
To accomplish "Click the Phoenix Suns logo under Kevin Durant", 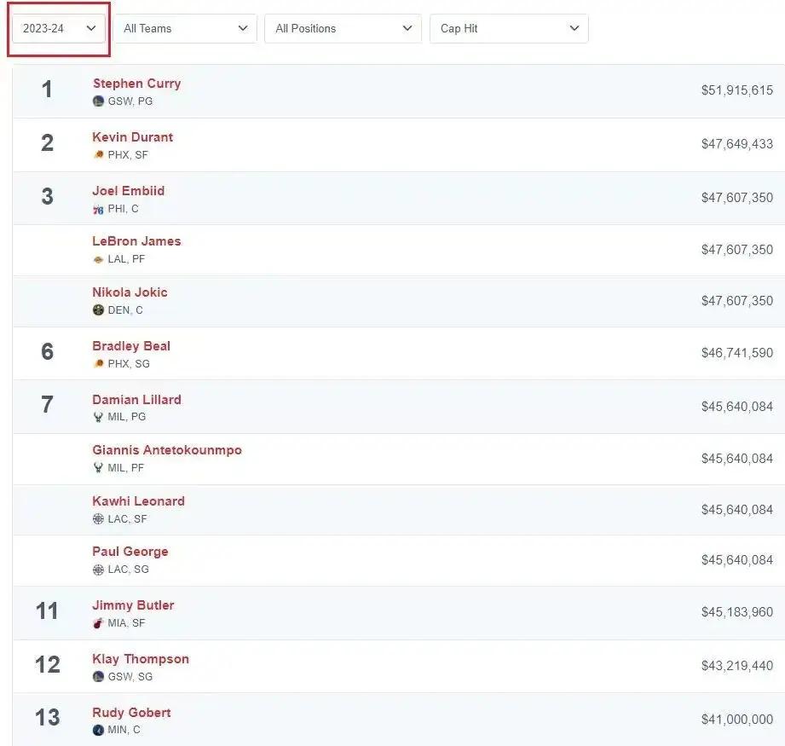I will [98, 155].
